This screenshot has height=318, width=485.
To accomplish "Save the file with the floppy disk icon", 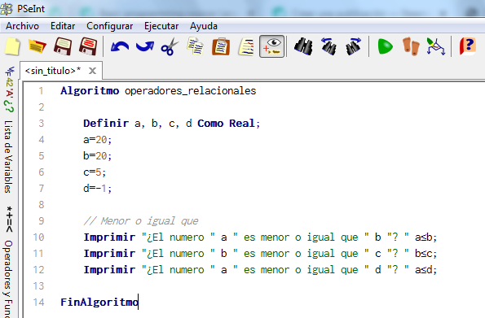I will click(x=63, y=46).
